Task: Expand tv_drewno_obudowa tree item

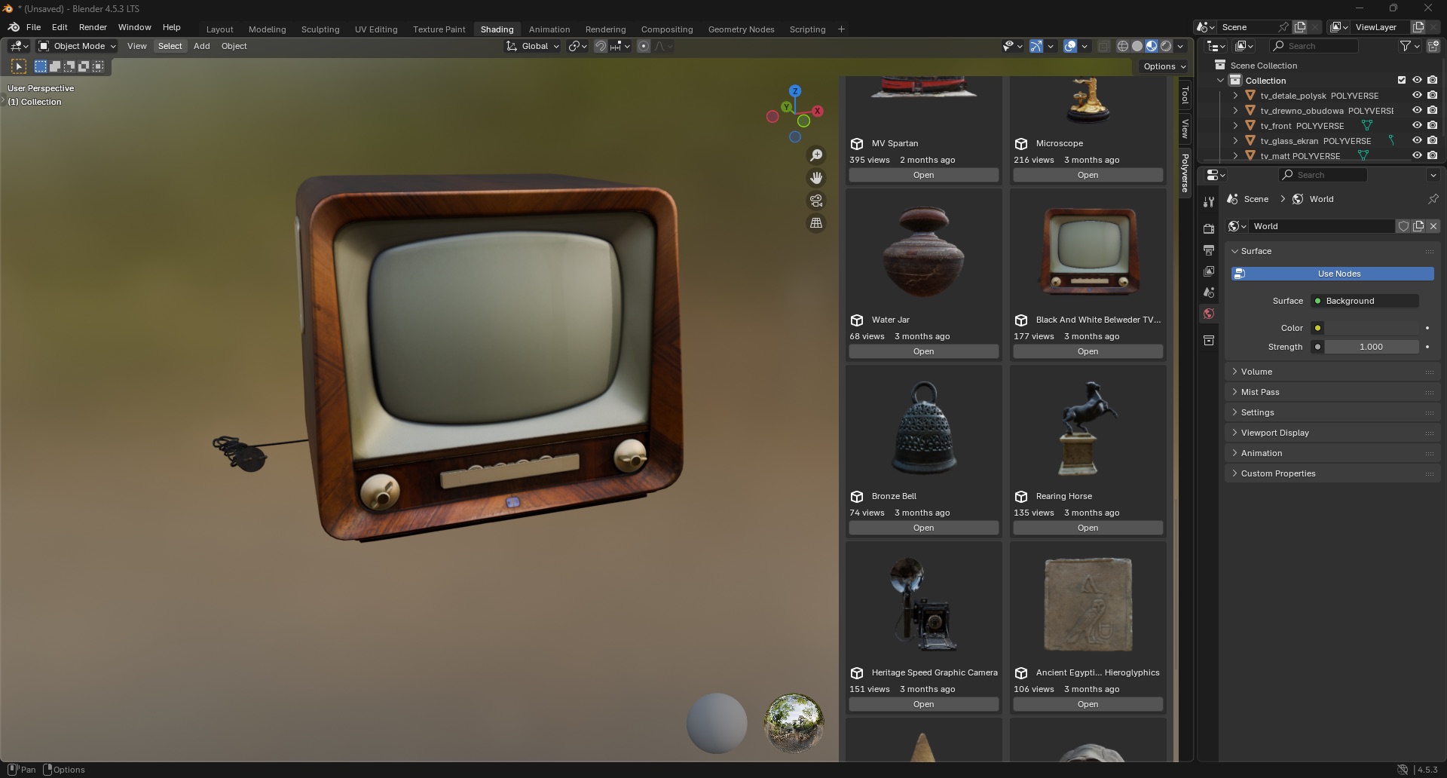Action: click(1235, 110)
